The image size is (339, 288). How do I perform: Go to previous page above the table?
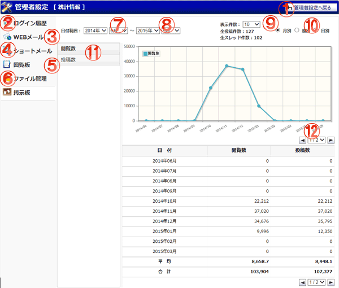coord(302,139)
